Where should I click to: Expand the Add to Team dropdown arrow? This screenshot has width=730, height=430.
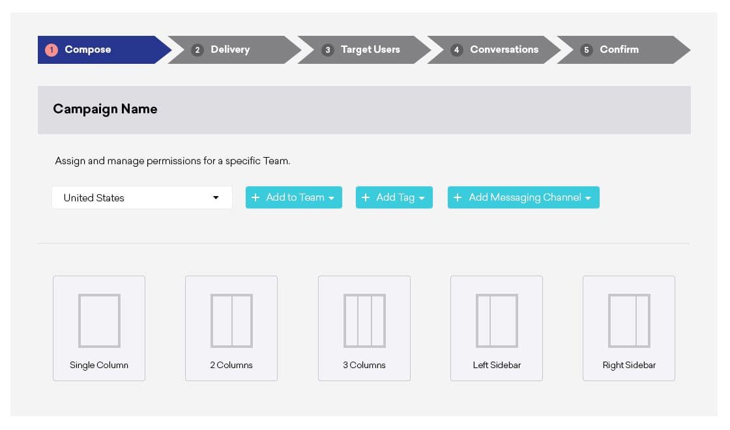pos(331,198)
